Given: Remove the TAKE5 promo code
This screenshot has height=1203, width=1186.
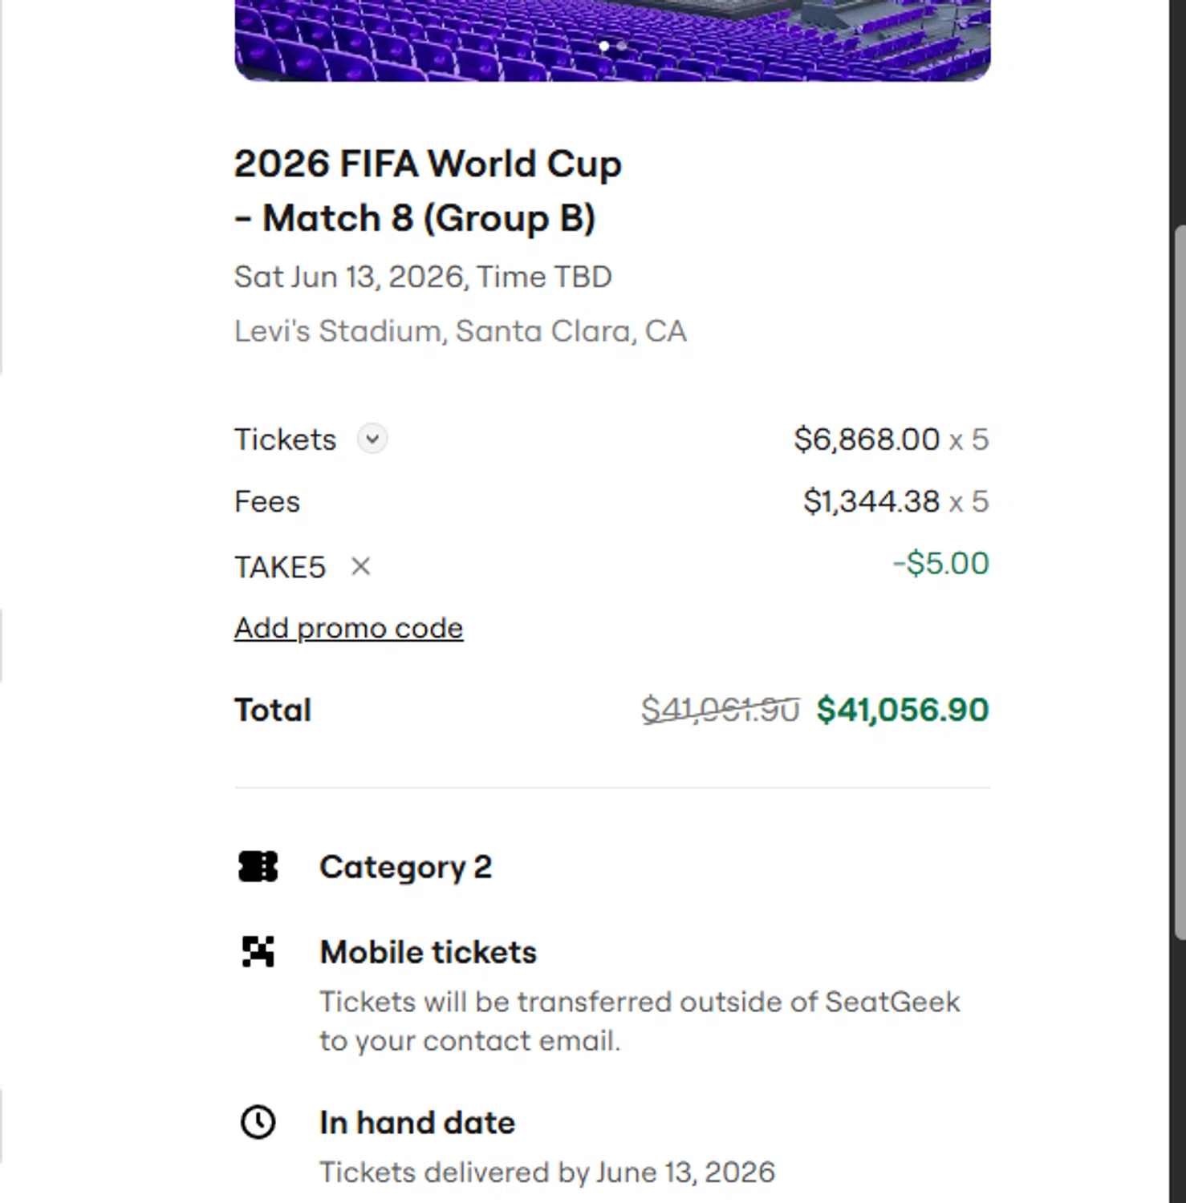Looking at the screenshot, I should pyautogui.click(x=361, y=567).
